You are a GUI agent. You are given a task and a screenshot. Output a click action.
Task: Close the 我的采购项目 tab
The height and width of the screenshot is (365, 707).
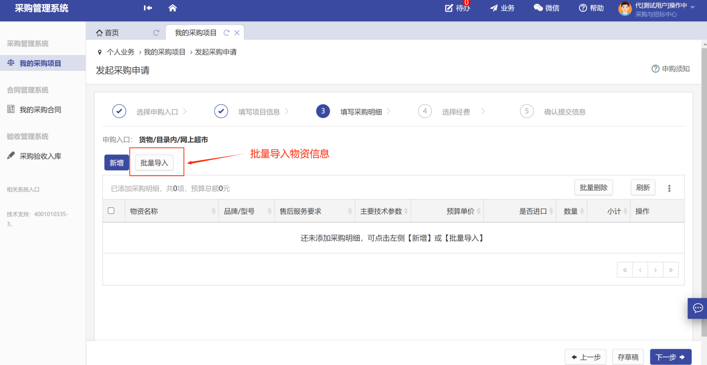pyautogui.click(x=237, y=33)
